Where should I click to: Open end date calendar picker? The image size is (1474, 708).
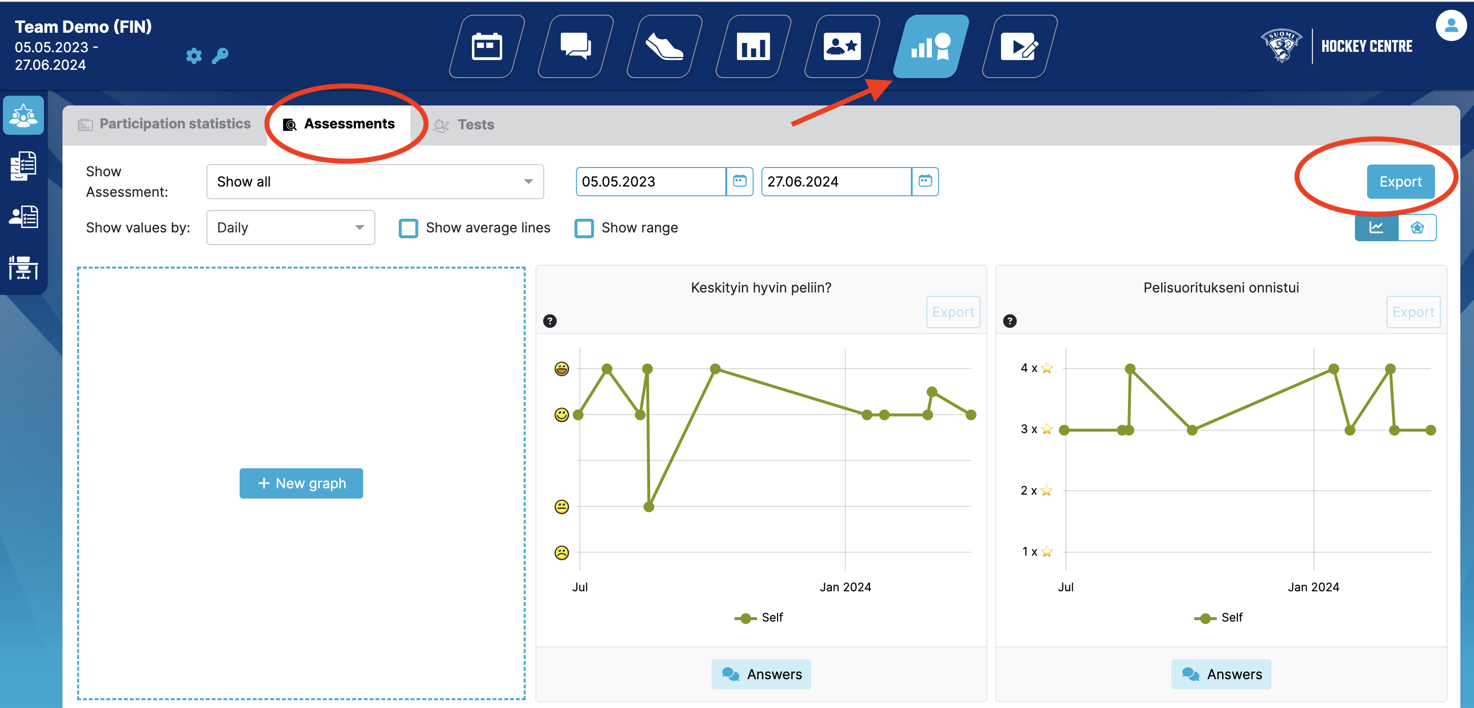coord(925,182)
